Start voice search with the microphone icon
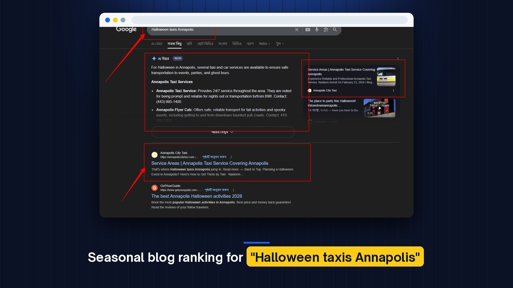 [317, 29]
